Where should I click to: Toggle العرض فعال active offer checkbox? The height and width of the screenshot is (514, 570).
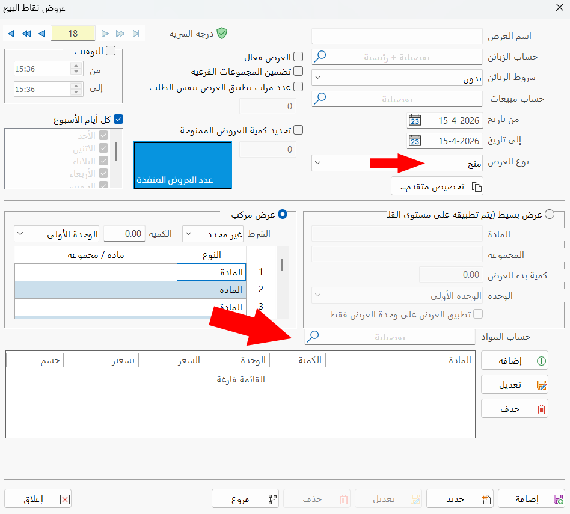pos(298,57)
